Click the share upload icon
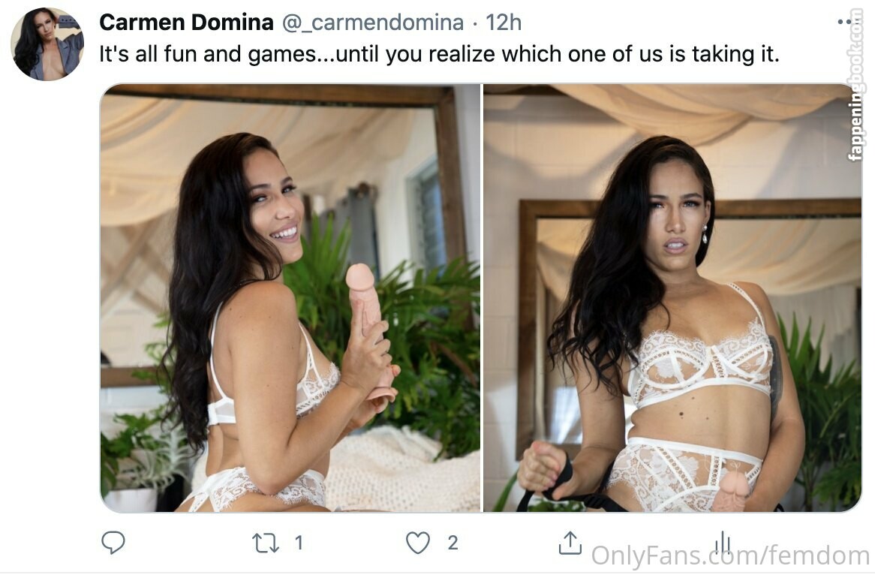Viewport: 875px width, 575px height. (x=570, y=543)
